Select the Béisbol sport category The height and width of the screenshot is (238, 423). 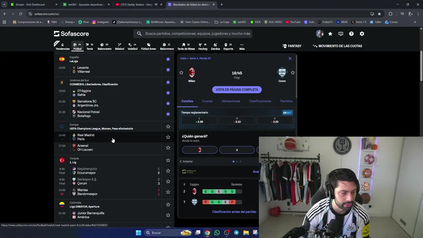tap(120, 46)
